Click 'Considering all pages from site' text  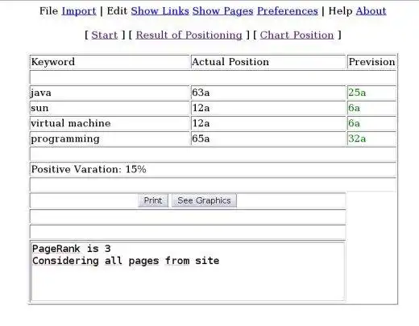click(126, 261)
